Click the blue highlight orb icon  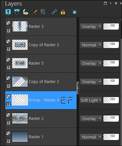(74, 12)
